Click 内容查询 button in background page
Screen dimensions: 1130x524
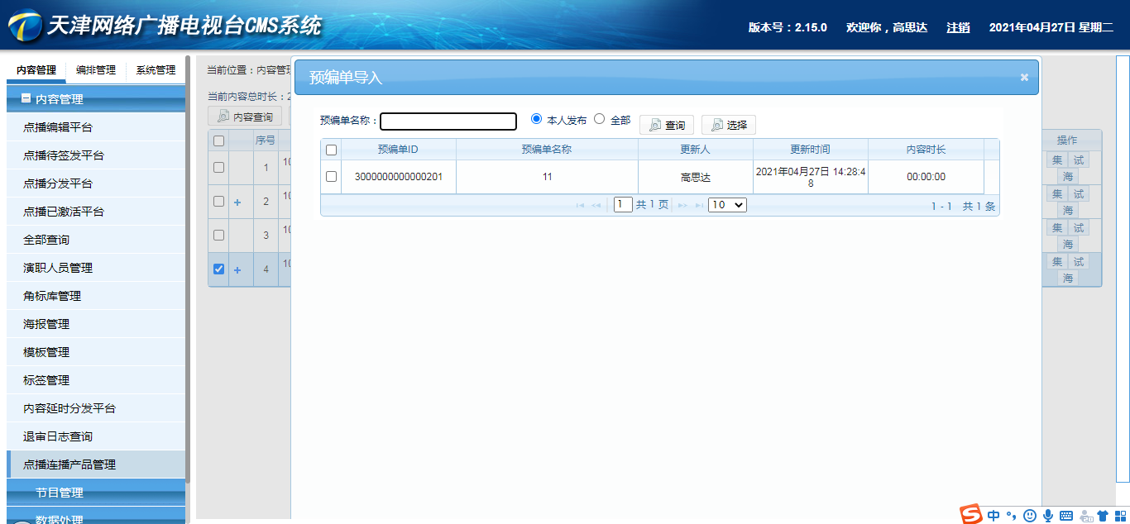(245, 117)
